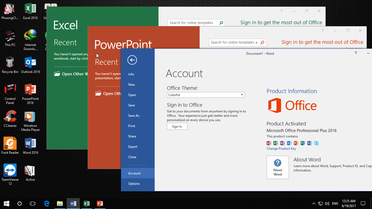Open Recycle Bin on desktop
372x209 pixels.
tap(10, 65)
